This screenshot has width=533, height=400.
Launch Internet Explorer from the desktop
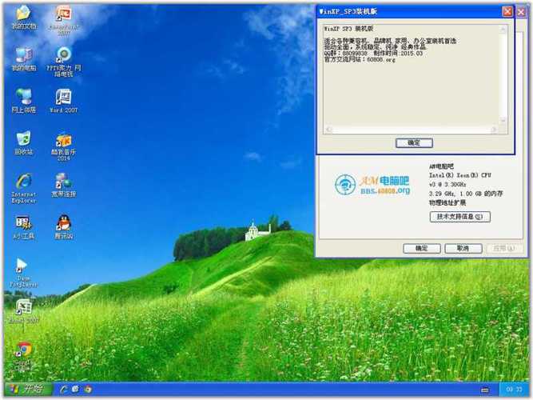[x=23, y=188]
